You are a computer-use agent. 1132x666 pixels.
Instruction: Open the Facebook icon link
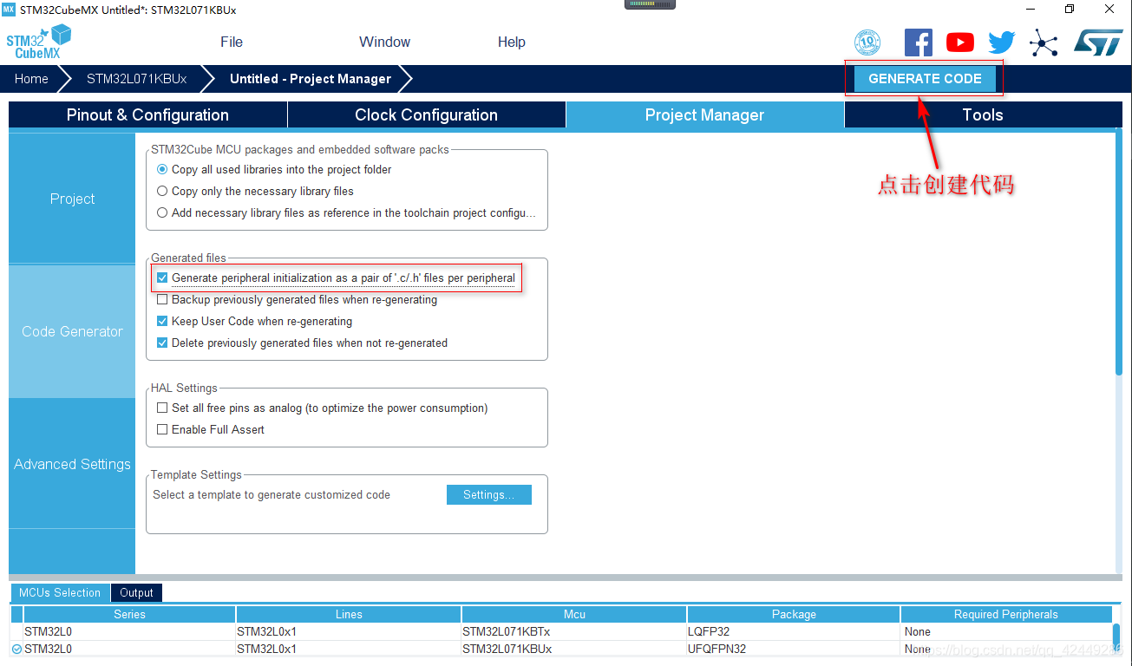[x=918, y=42]
